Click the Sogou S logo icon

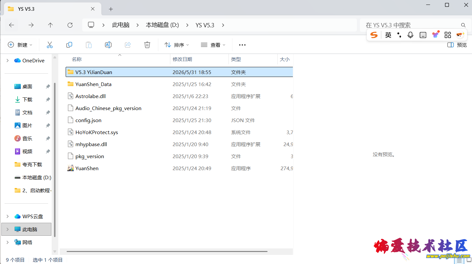(x=374, y=35)
